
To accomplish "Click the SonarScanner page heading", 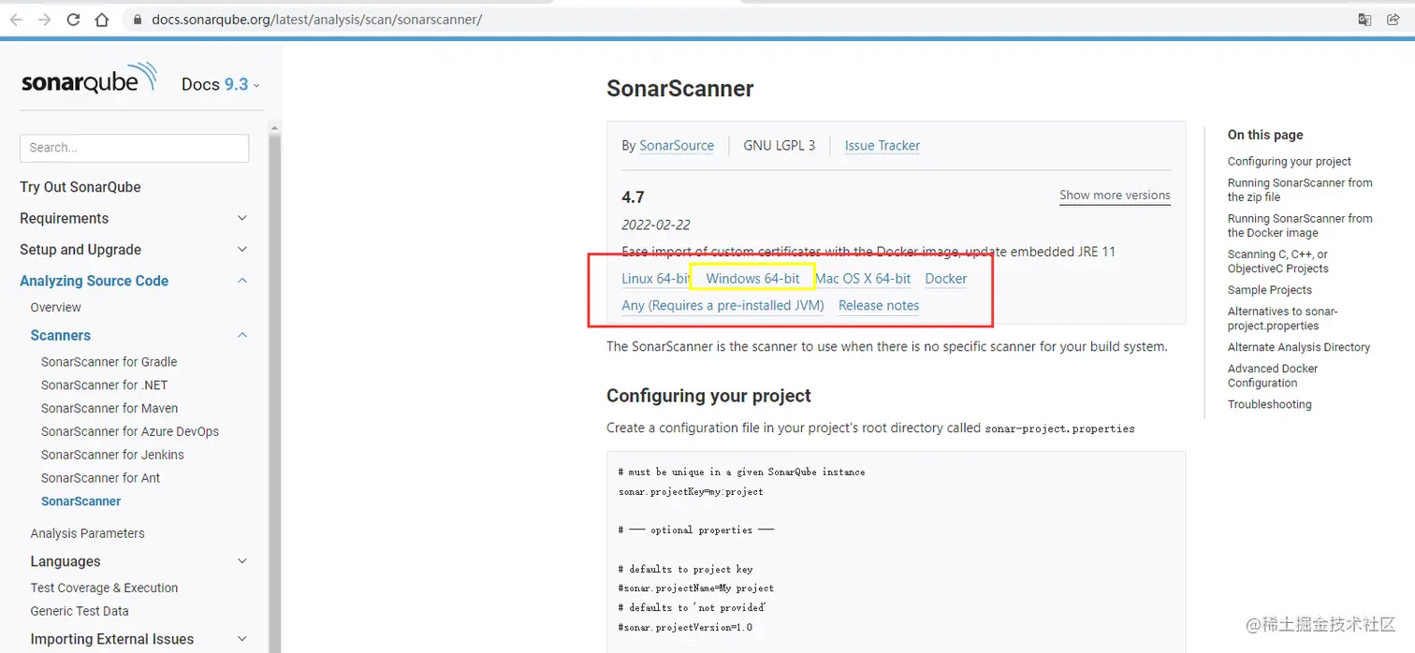I will 680,89.
